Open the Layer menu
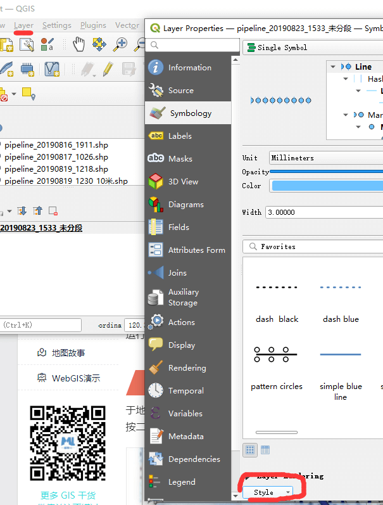This screenshot has height=505, width=383. (x=23, y=25)
